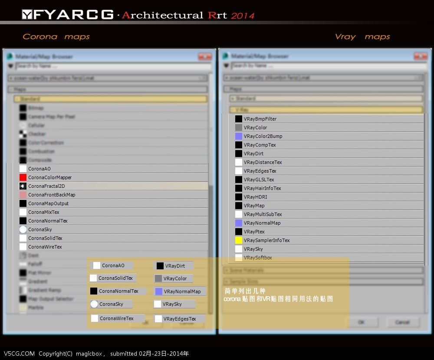This screenshot has height=360, width=434.
Task: Click the CoronaSky icon in the comparison overlay
Action: [94, 304]
